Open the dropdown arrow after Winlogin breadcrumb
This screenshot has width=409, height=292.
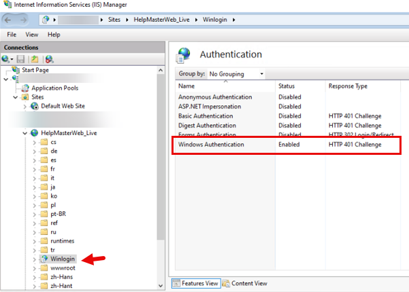click(233, 20)
